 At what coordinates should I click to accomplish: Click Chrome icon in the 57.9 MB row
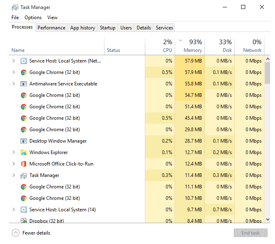(24, 72)
